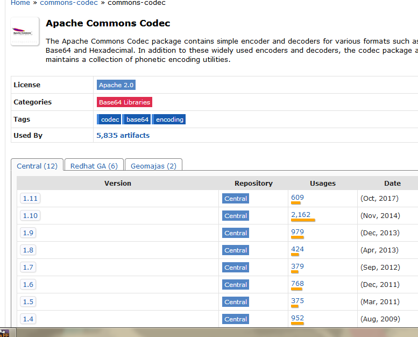
Task: Click the Version column header
Action: (118, 184)
